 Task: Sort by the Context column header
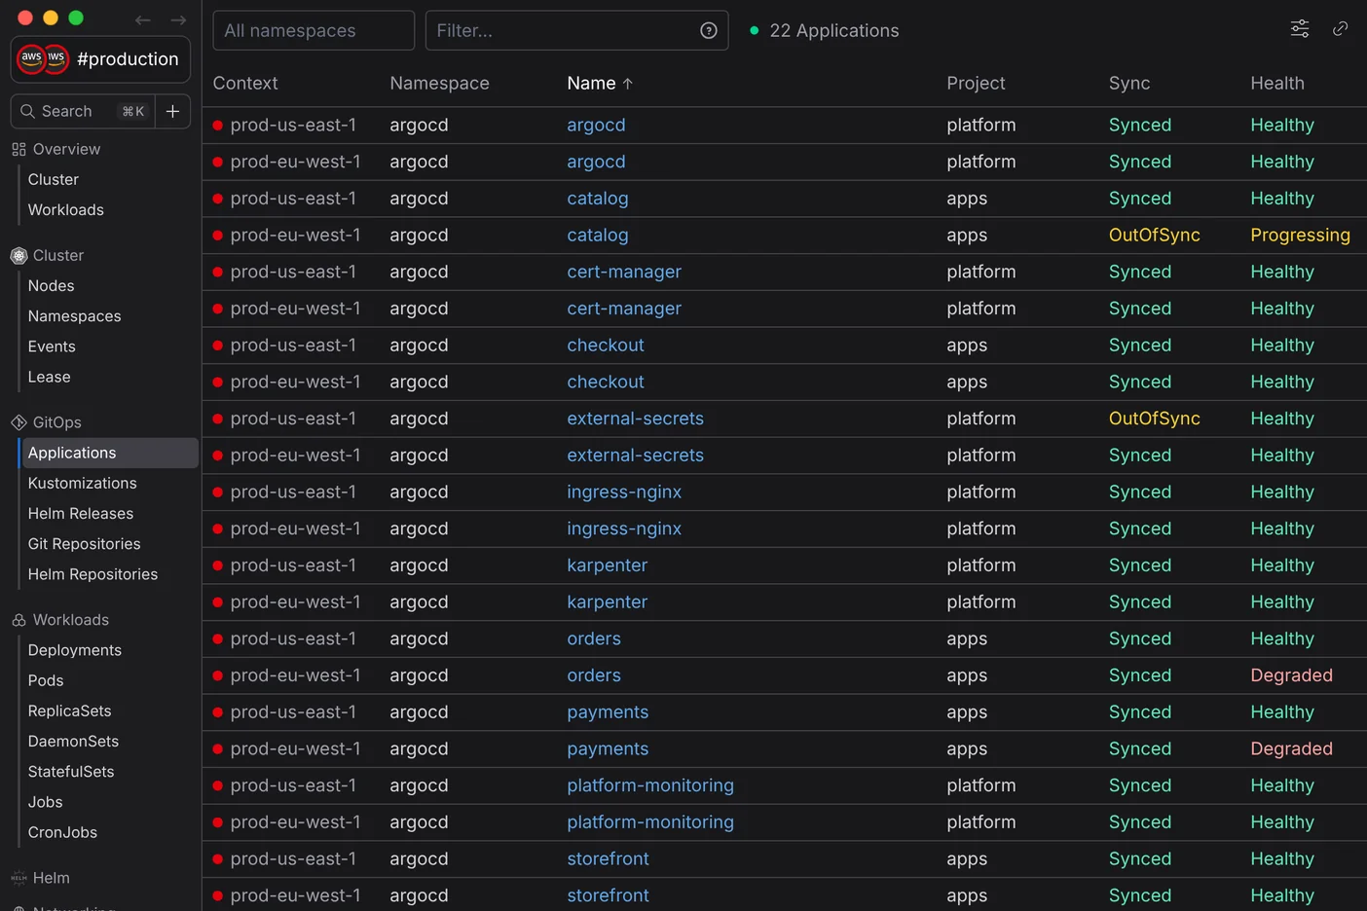(x=245, y=84)
